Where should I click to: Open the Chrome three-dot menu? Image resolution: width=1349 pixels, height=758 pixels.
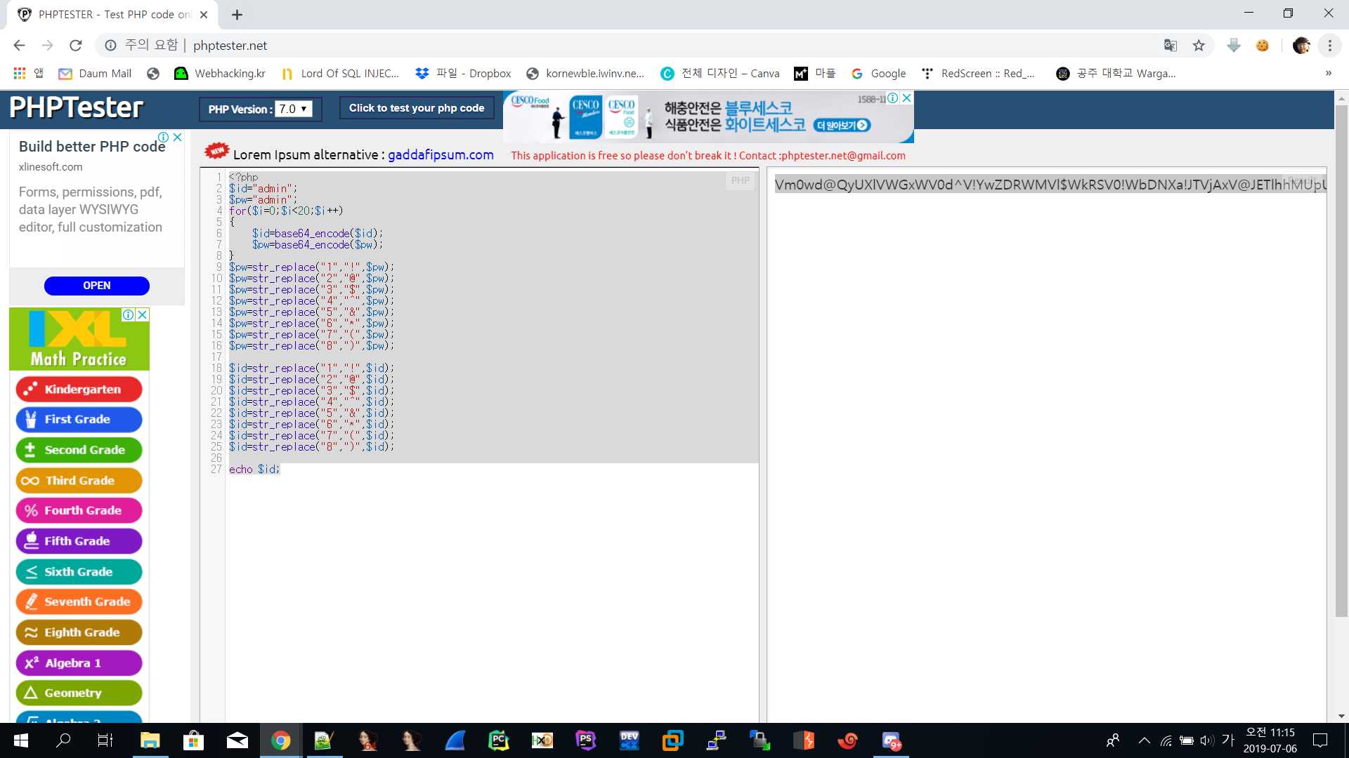tap(1329, 46)
